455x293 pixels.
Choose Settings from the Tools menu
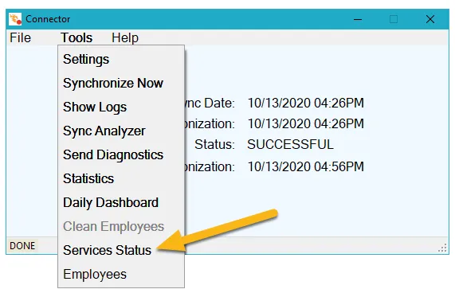point(121,59)
